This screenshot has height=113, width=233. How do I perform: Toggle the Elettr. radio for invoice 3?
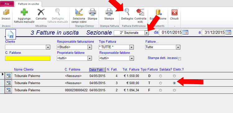[174, 83]
